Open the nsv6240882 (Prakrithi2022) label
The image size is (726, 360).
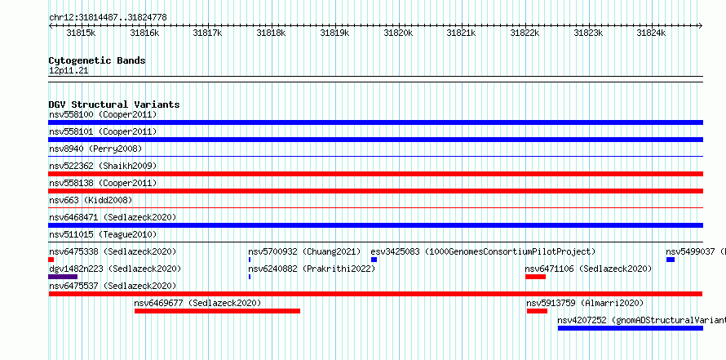[x=312, y=269]
